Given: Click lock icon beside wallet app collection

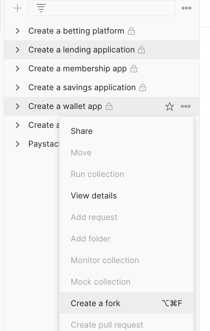Looking at the screenshot, I should [109, 107].
